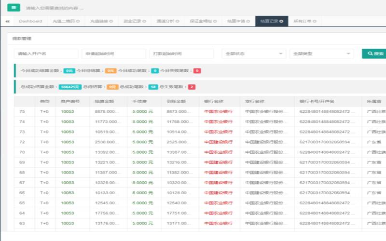The image size is (386, 241).
Task: Click the 今日成功笔数 teal count badge
Action: click(x=155, y=71)
